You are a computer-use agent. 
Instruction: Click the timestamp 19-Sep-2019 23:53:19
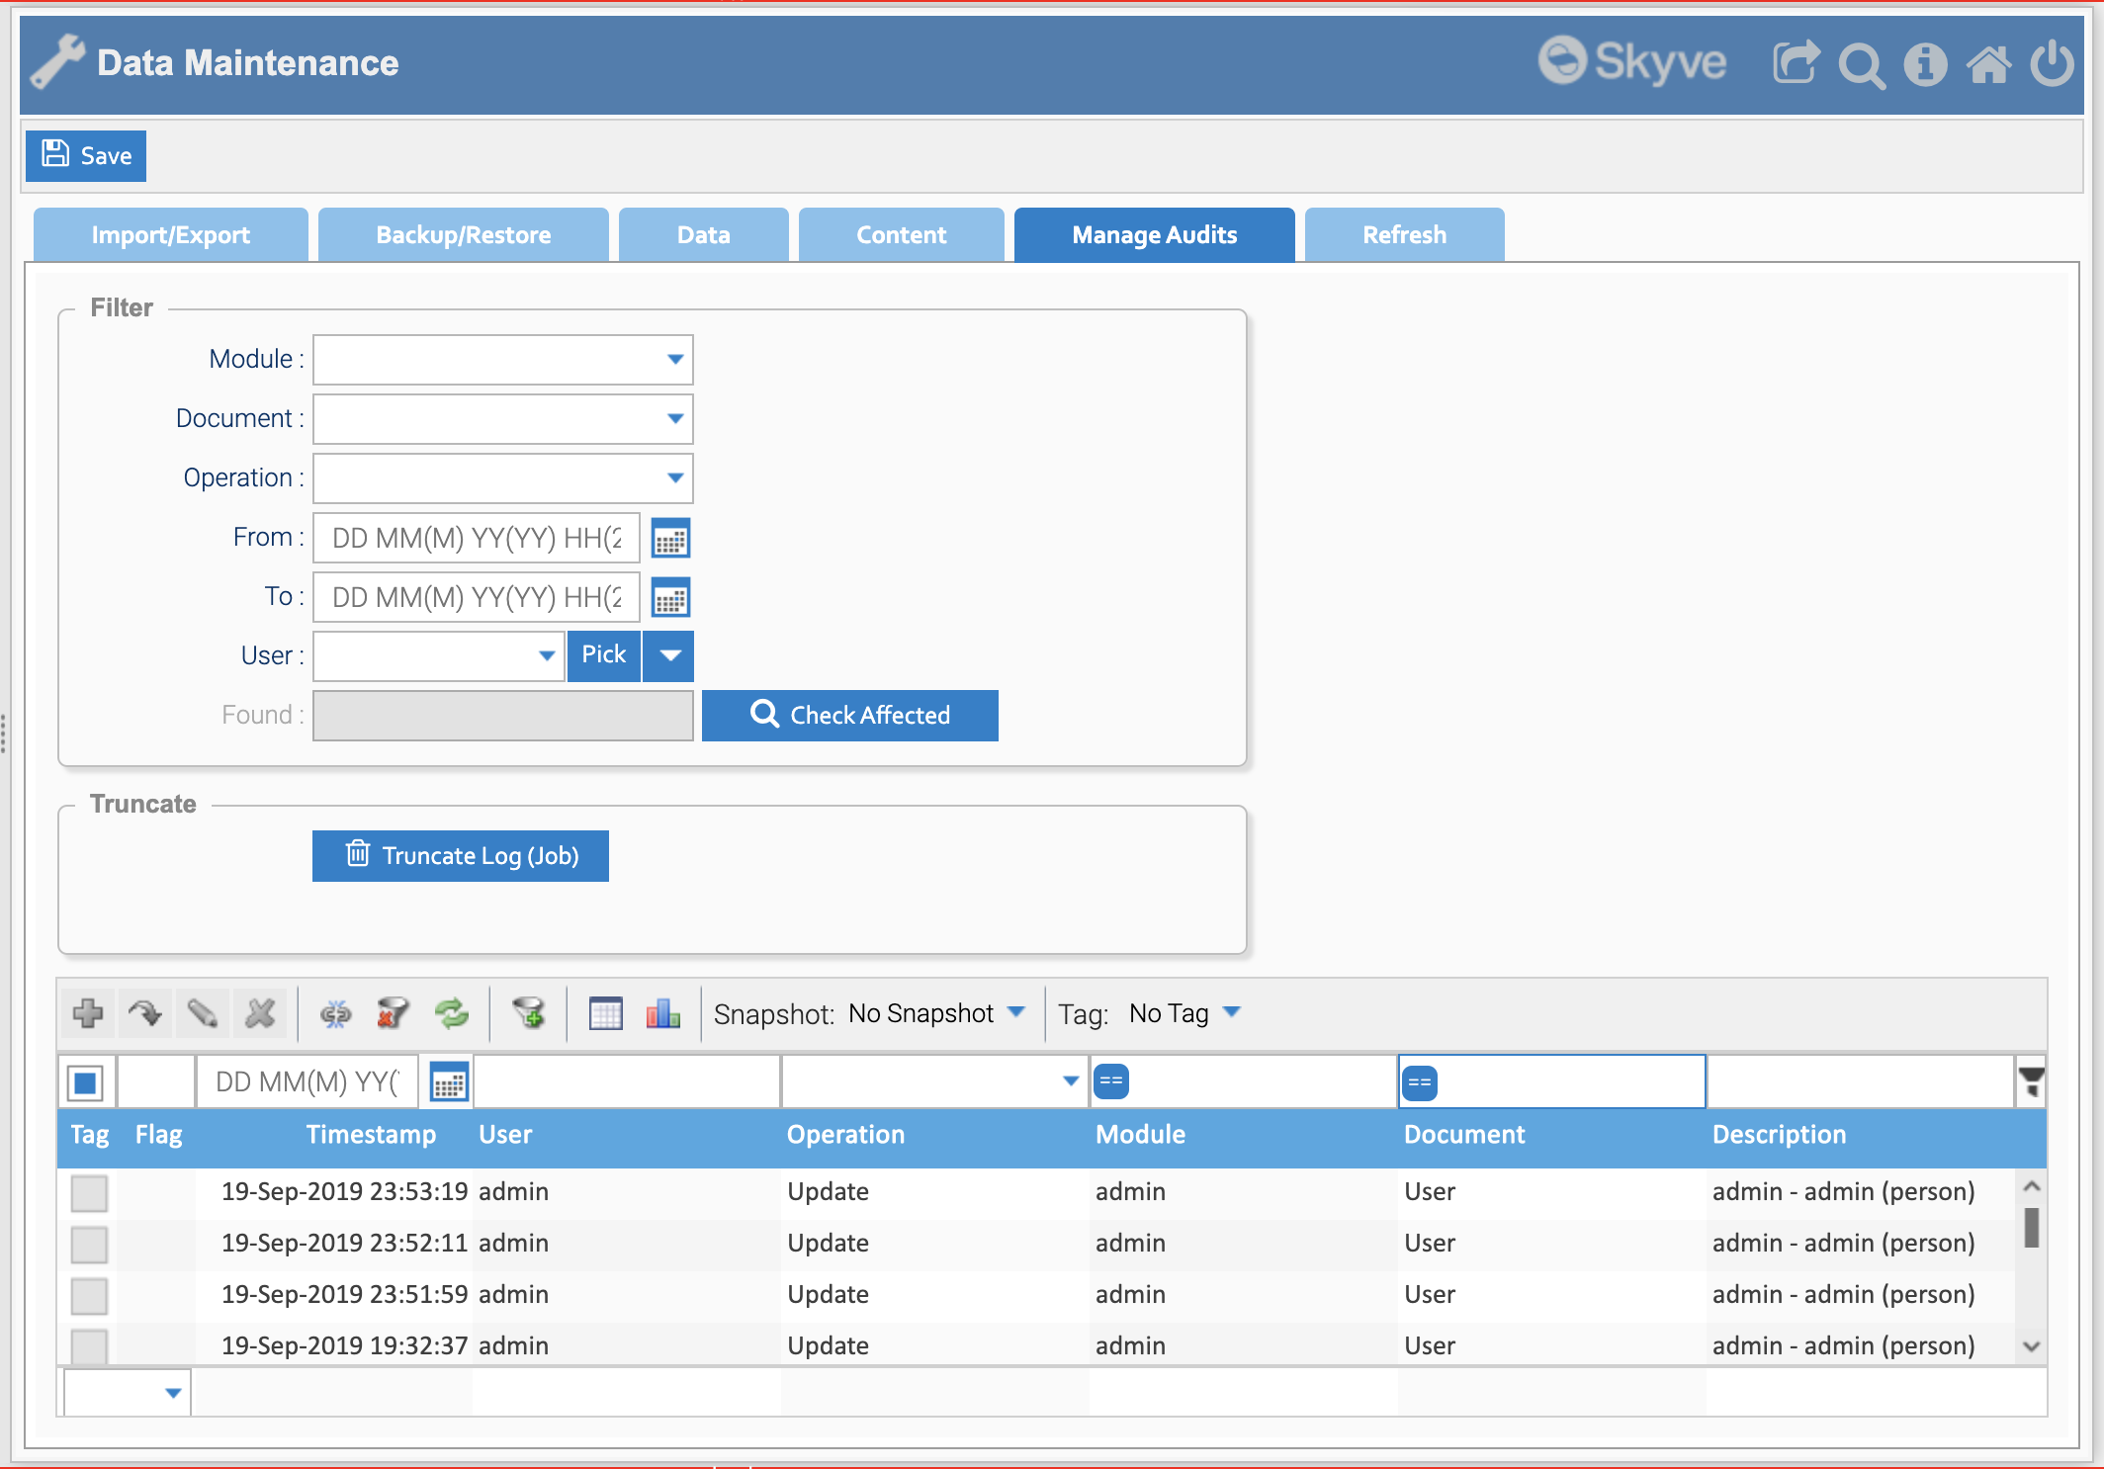(344, 1192)
